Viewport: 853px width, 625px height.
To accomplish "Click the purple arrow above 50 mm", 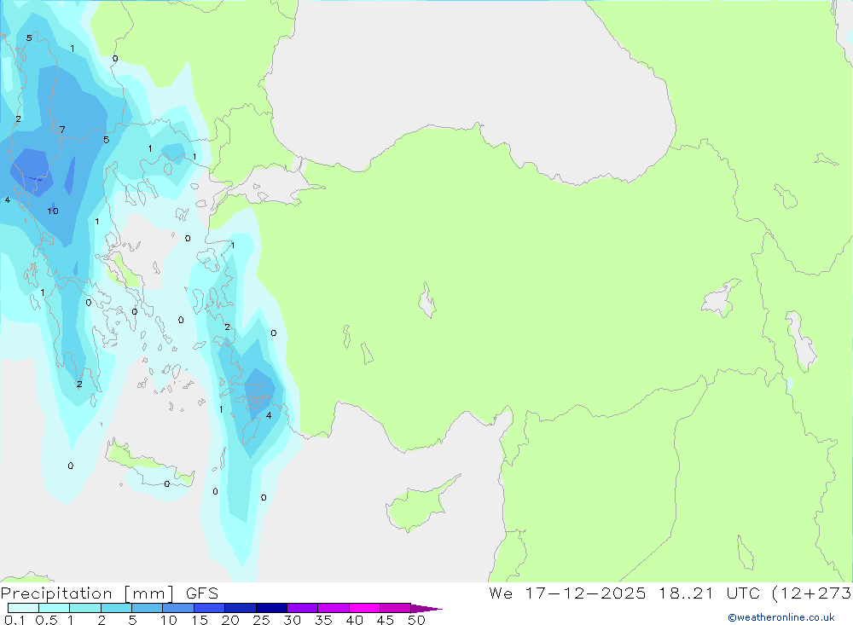I will (x=426, y=609).
